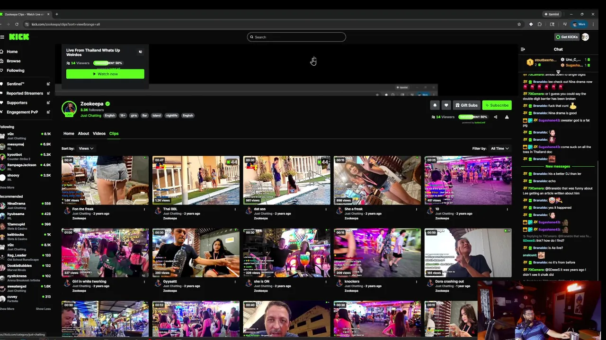606x340 pixels.
Task: Open NinaDrama in Recommended list
Action: 25,205
